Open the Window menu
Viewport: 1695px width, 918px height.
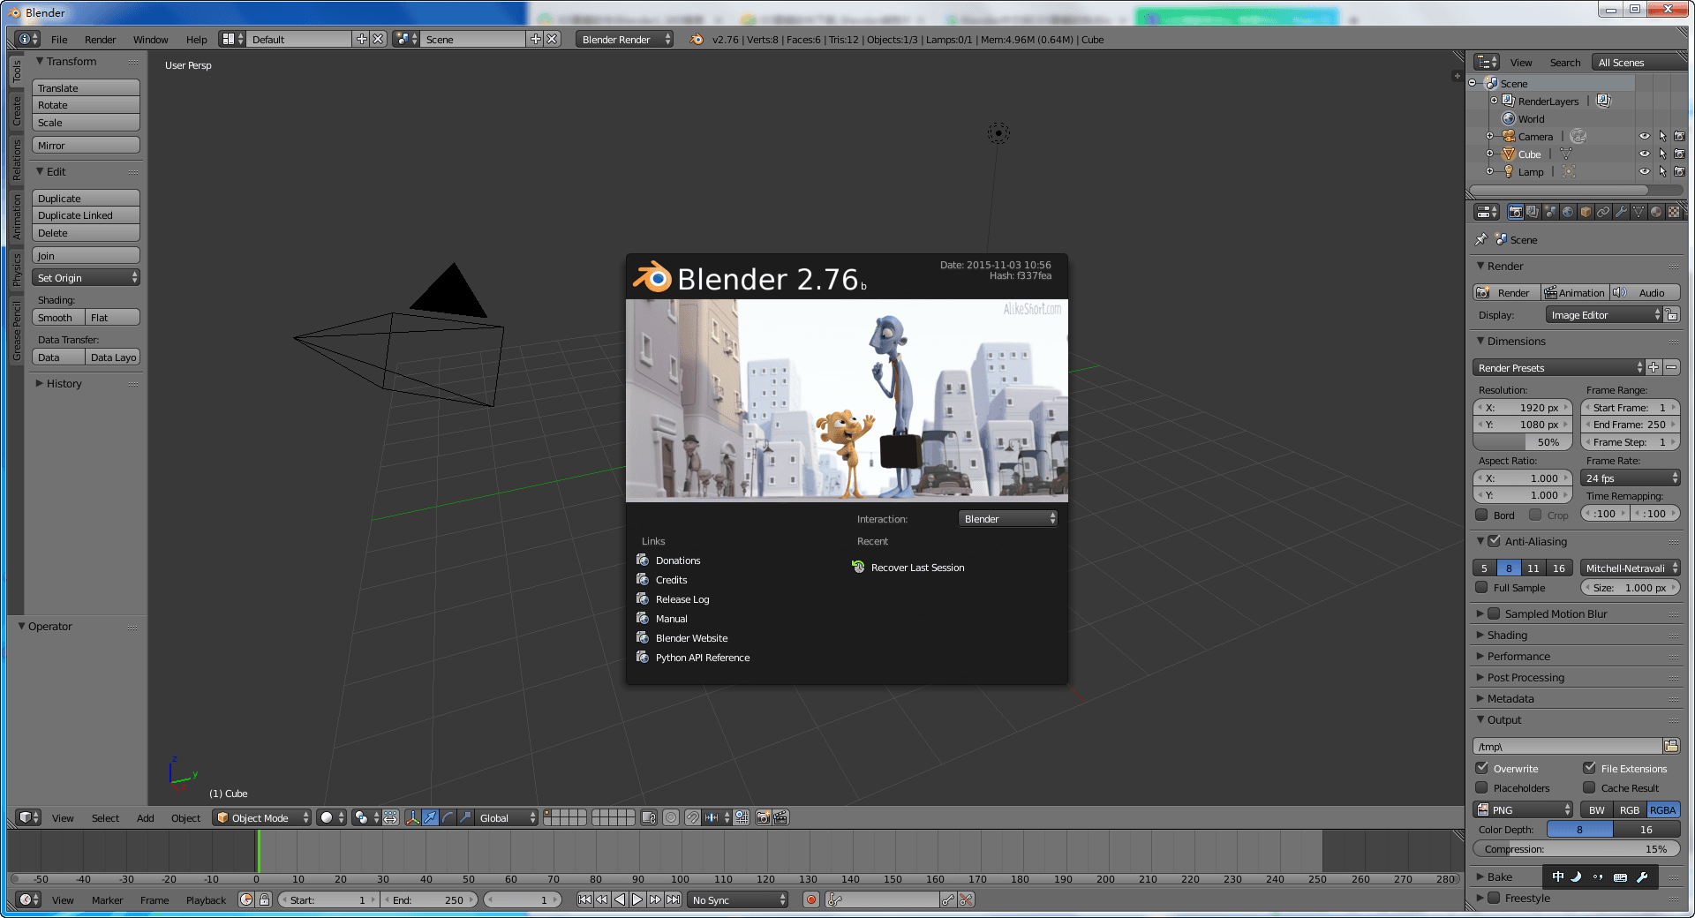(150, 39)
